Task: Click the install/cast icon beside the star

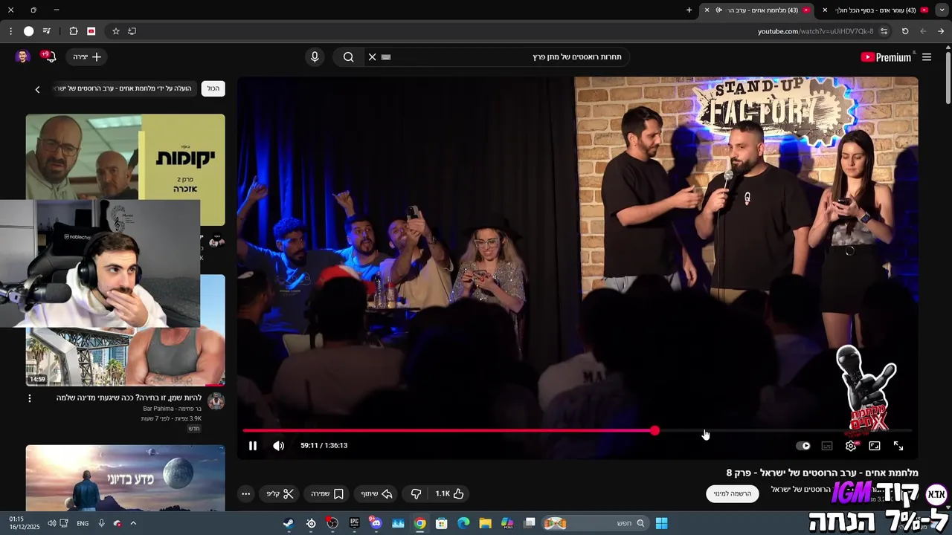Action: [x=132, y=31]
